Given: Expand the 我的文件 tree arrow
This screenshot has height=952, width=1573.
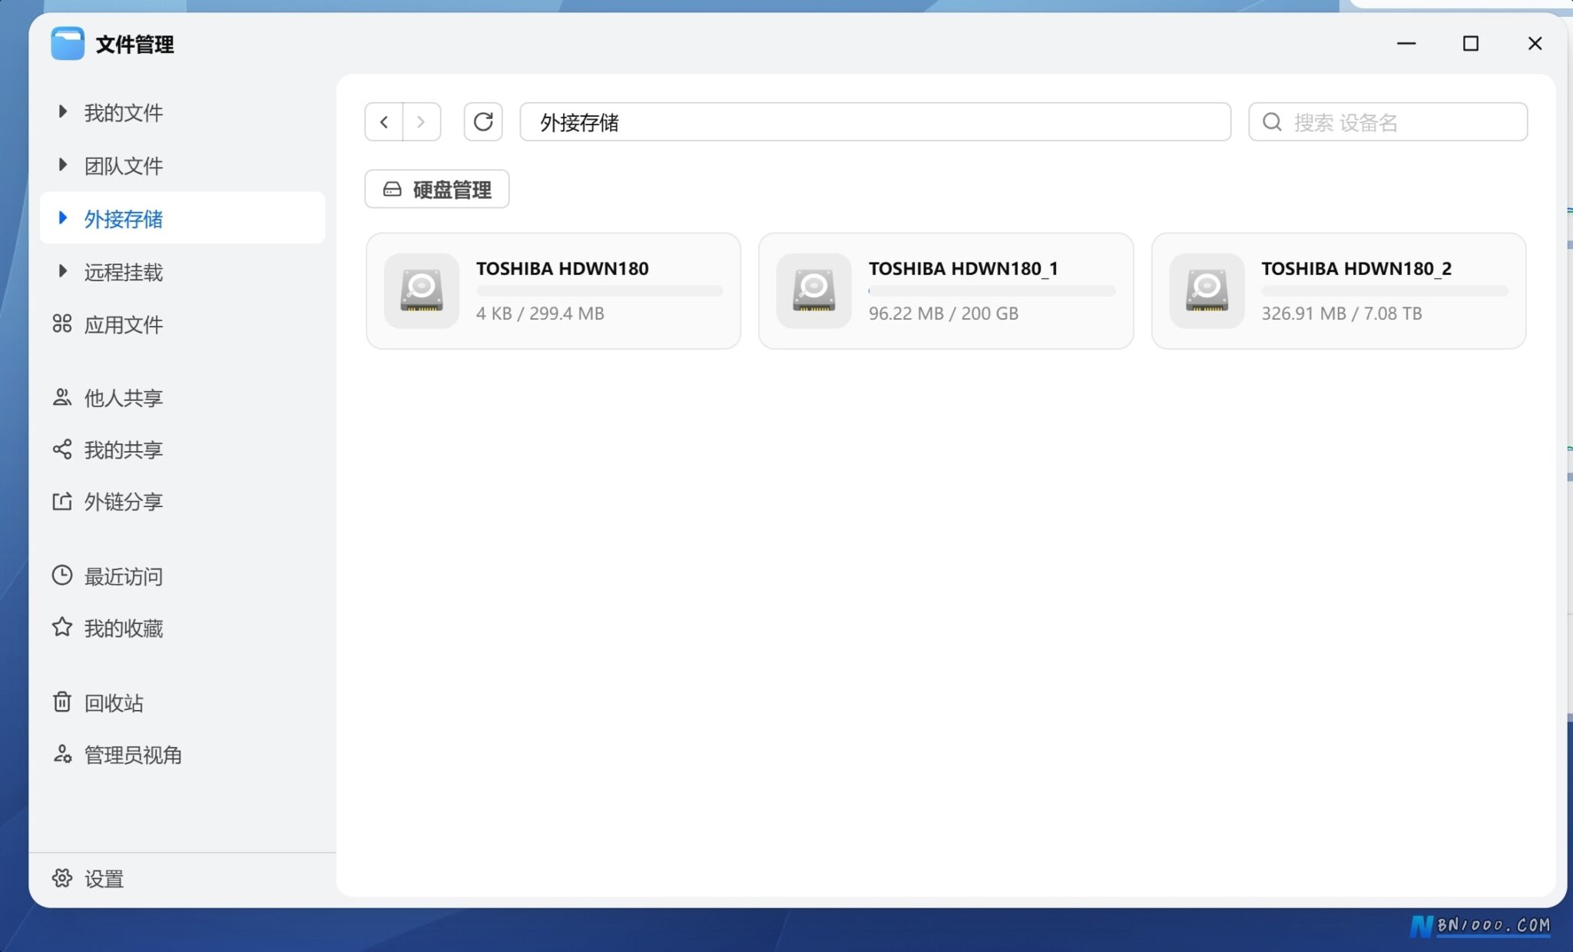Looking at the screenshot, I should pyautogui.click(x=62, y=112).
